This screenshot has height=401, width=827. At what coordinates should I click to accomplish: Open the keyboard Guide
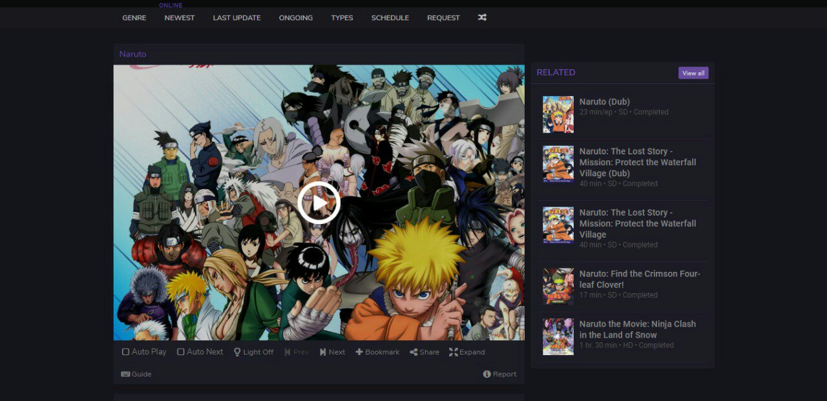pyautogui.click(x=136, y=374)
